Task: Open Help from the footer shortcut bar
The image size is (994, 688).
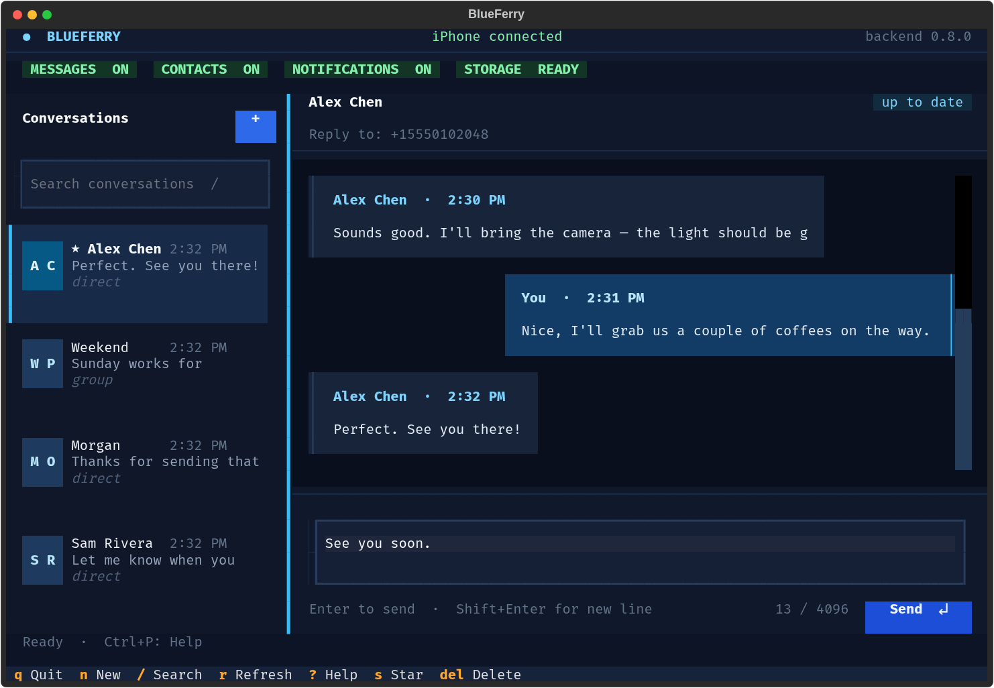Action: [333, 675]
